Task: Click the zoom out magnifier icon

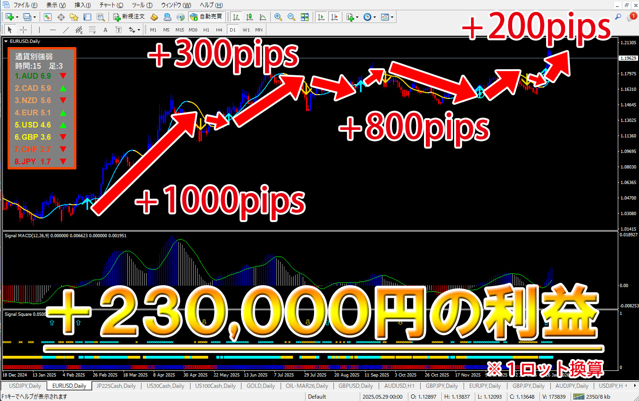Action: pos(291,17)
